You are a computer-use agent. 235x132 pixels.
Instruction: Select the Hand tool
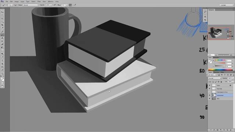[x=2, y=70]
